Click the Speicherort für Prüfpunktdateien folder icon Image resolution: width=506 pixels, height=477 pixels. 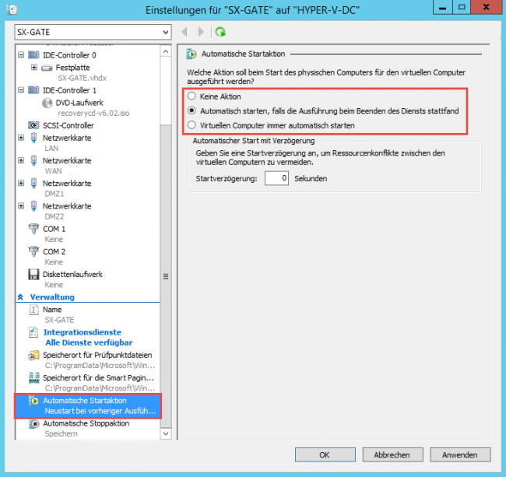coord(33,356)
